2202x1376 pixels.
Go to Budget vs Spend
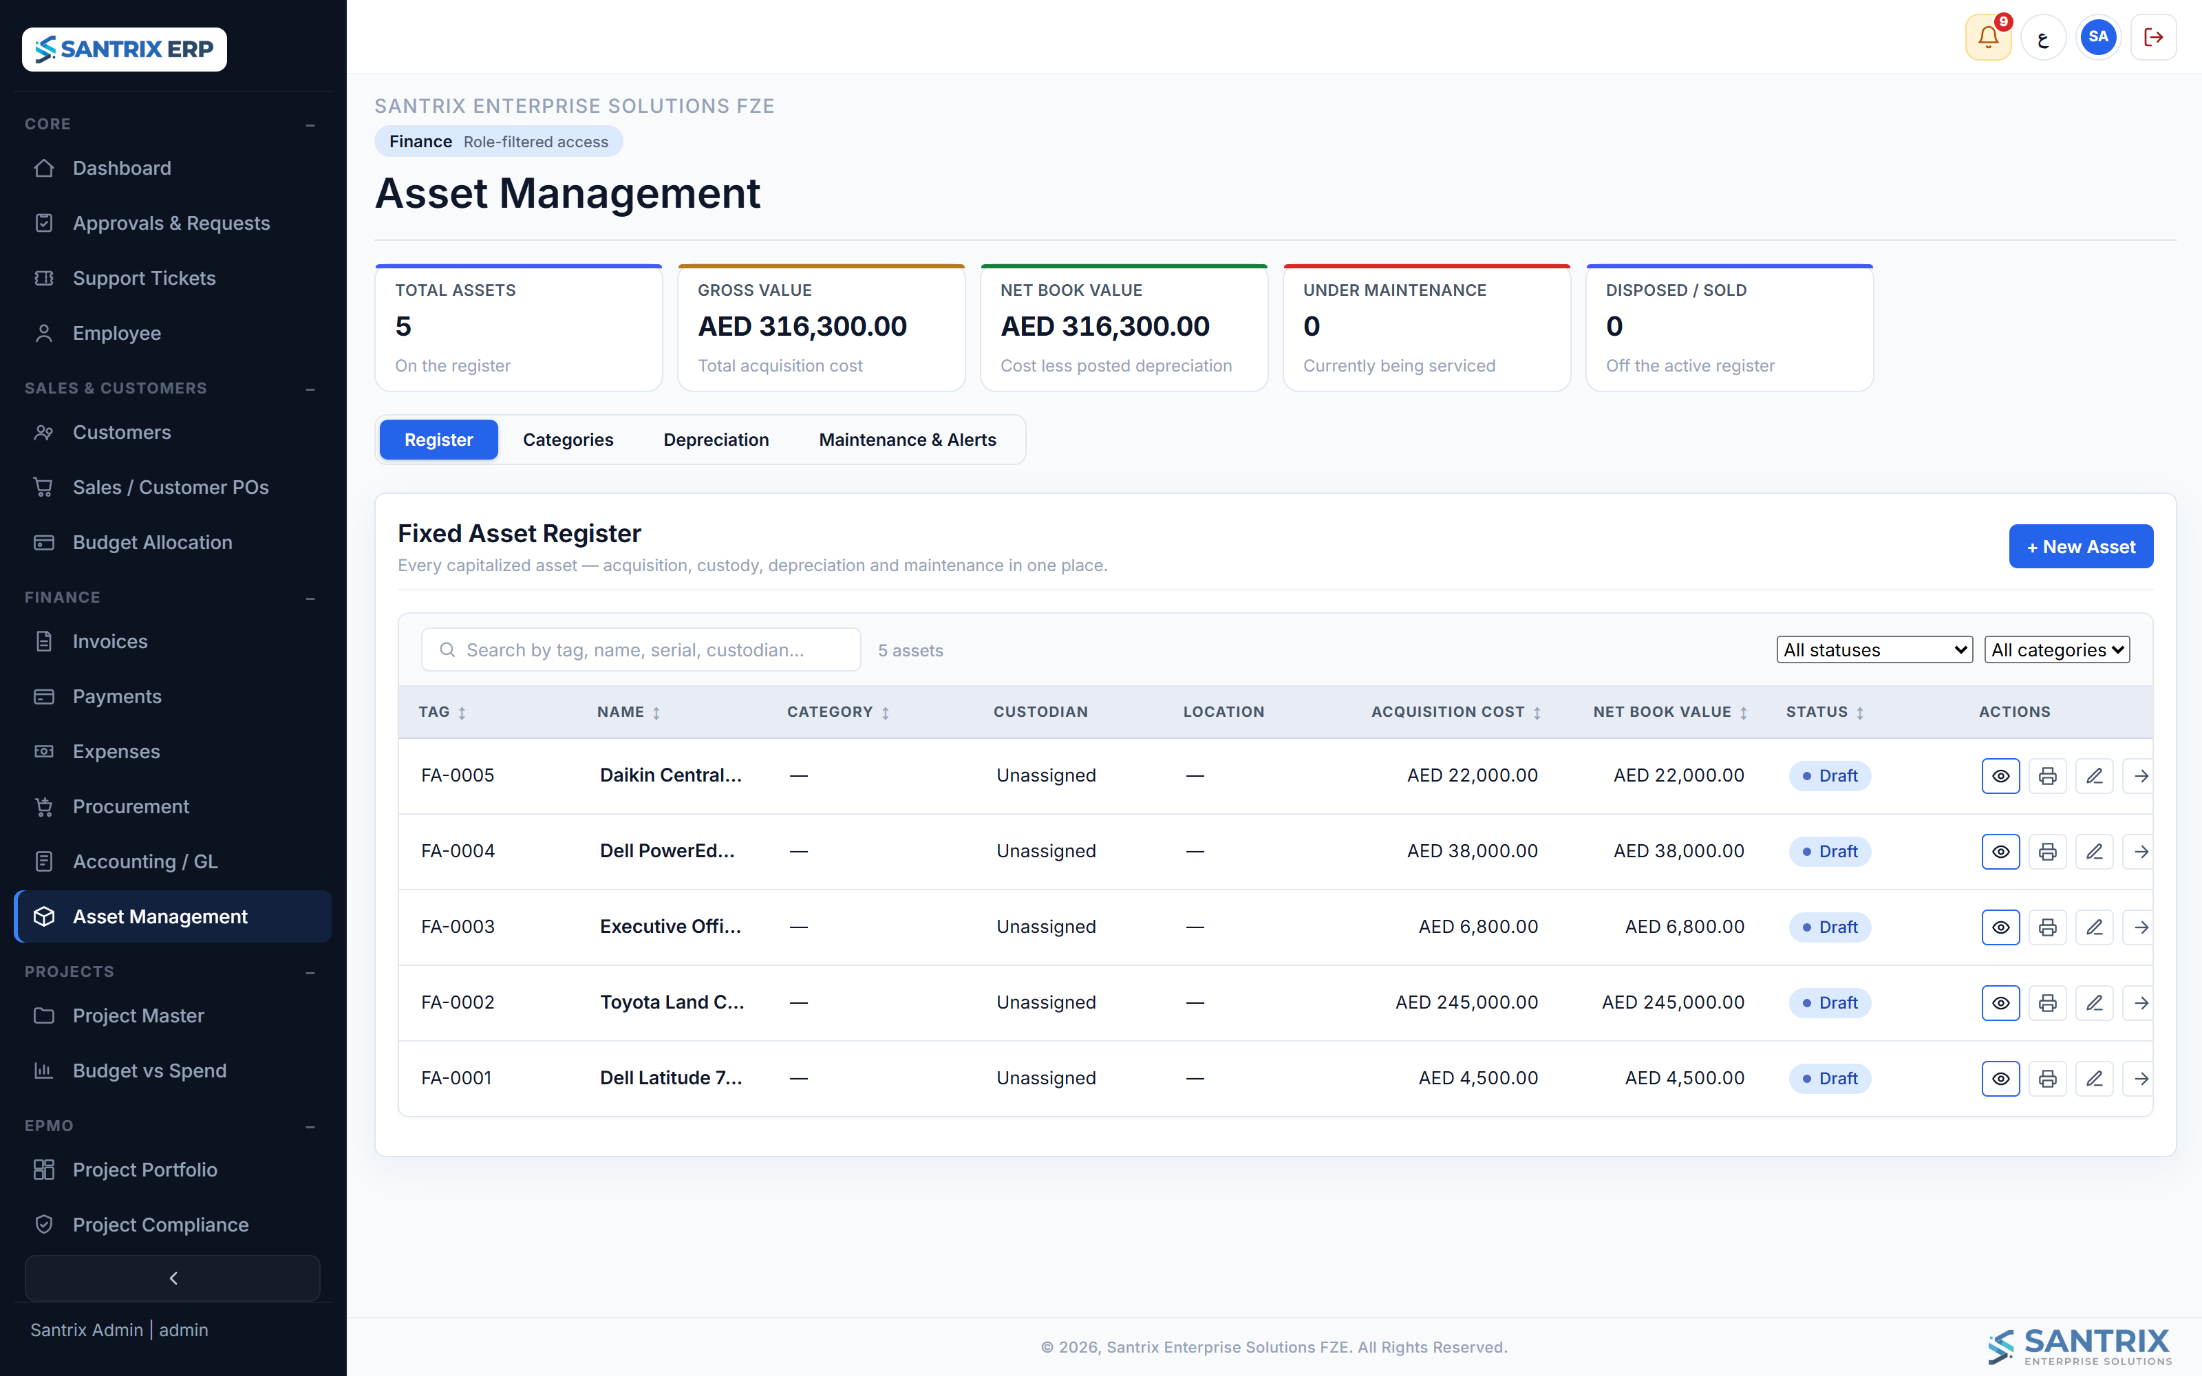pyautogui.click(x=173, y=1071)
